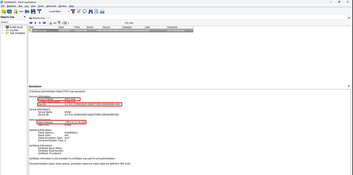Sort by the Date column header
This screenshot has height=175, width=353.
66,27
